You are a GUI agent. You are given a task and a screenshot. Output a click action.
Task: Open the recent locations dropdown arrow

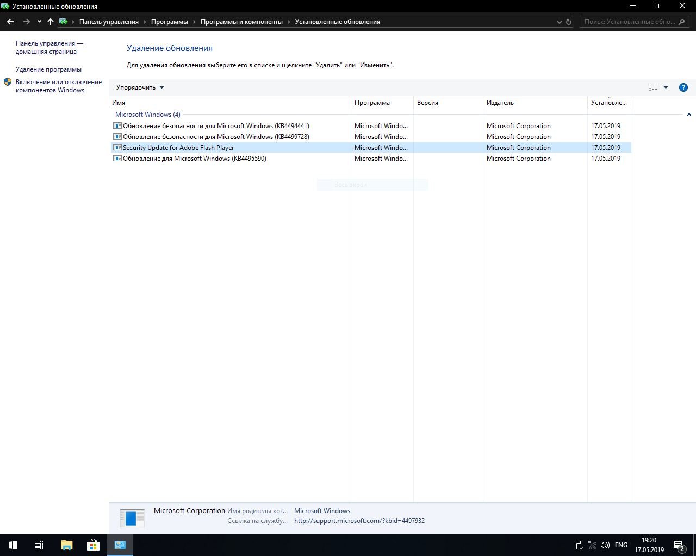(x=39, y=22)
